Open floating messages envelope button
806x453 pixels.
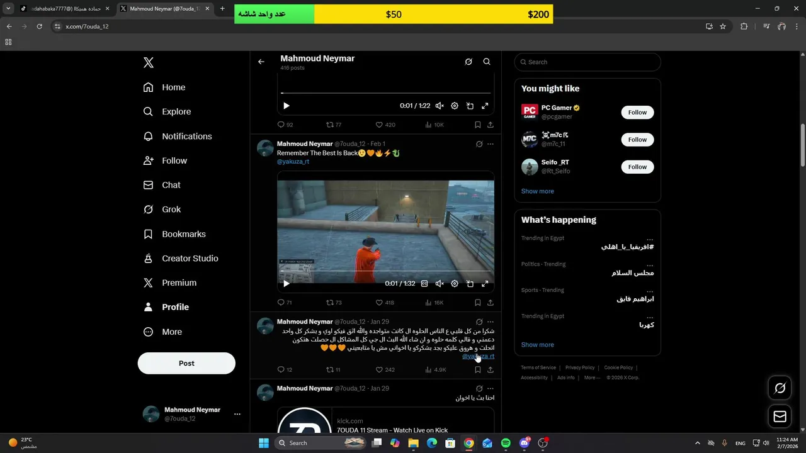pyautogui.click(x=780, y=417)
